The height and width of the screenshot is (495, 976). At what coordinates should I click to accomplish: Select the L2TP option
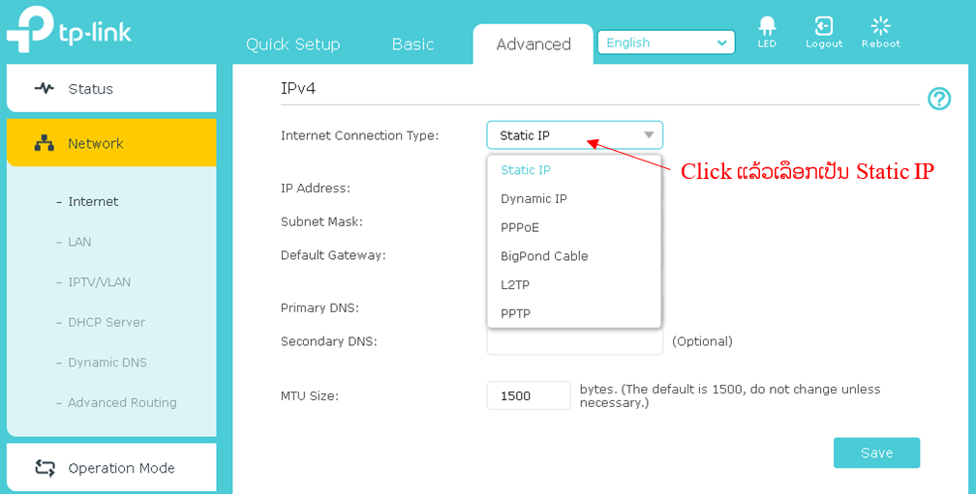coord(515,285)
